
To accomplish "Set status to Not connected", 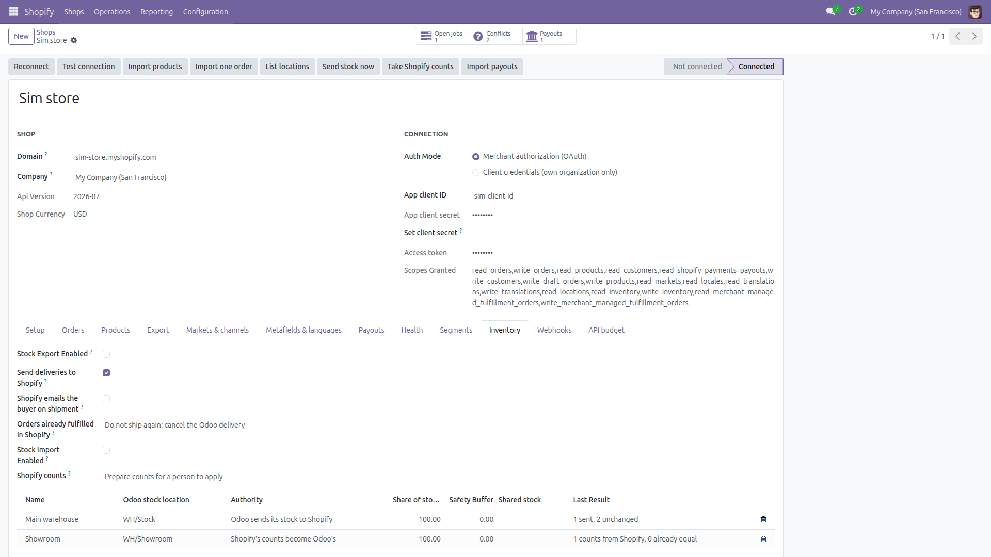I will click(x=697, y=67).
